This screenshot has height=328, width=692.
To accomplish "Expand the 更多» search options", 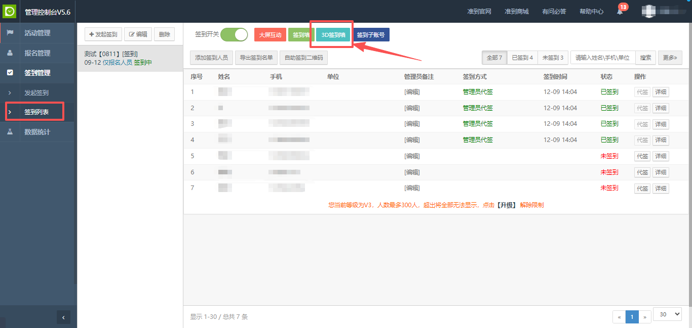I will [x=670, y=58].
